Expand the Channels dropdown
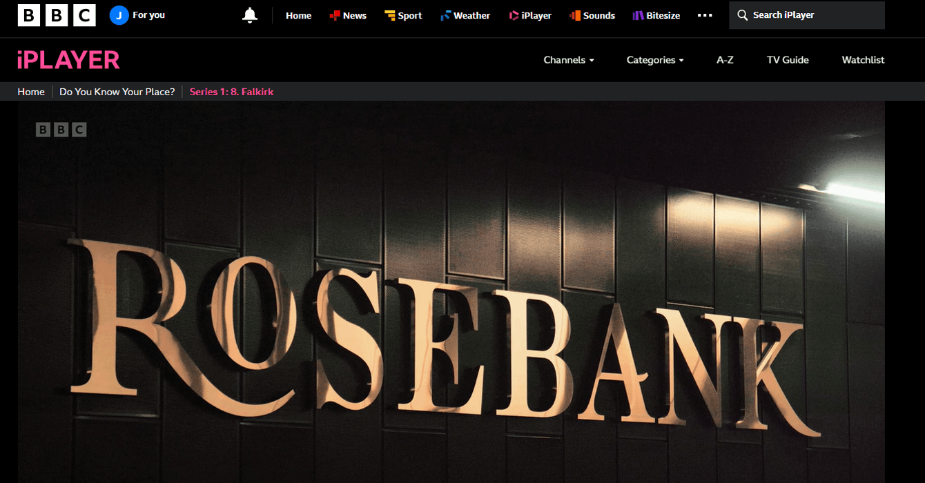Image resolution: width=925 pixels, height=483 pixels. pos(569,60)
